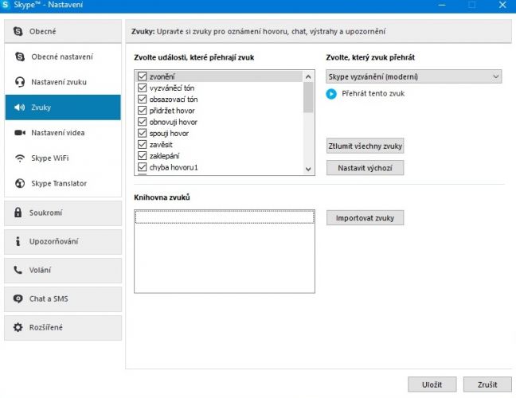Click the info icon beside Upozorňování

click(x=18, y=241)
